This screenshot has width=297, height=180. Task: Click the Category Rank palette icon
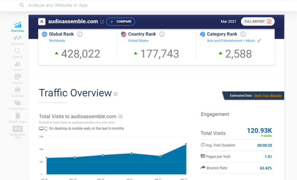[202, 34]
